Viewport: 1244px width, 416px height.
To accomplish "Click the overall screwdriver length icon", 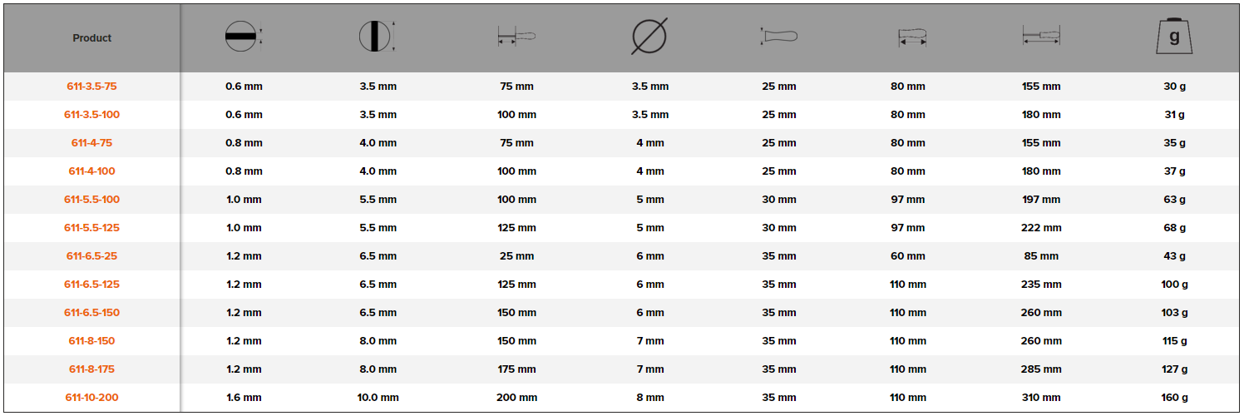I will (1041, 37).
